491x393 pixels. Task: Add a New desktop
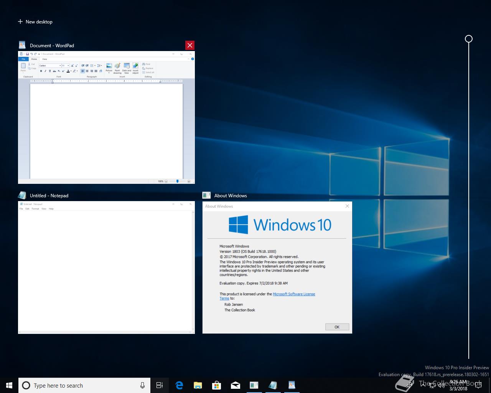click(35, 21)
